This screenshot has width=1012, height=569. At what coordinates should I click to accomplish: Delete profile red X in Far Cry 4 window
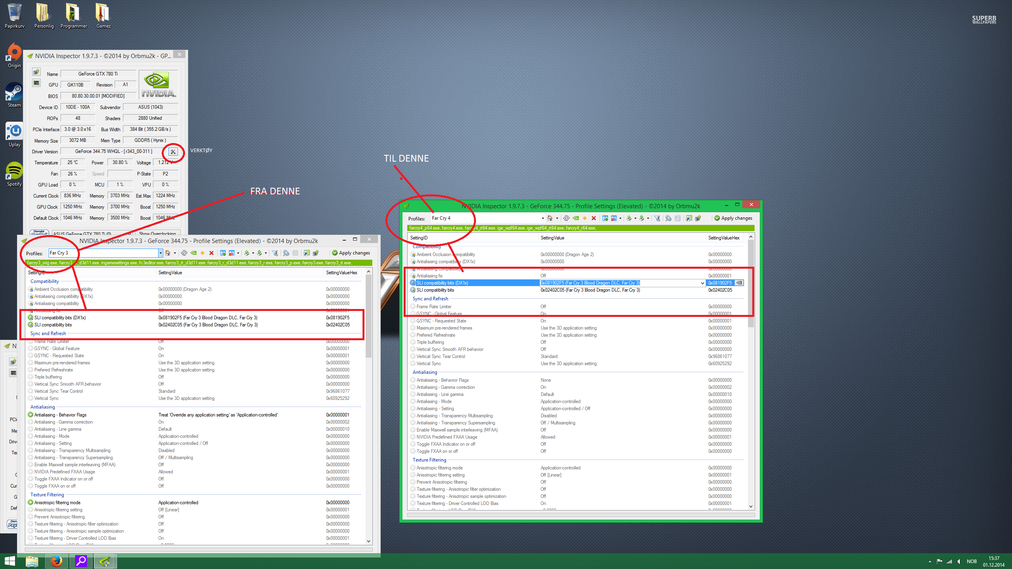(594, 218)
